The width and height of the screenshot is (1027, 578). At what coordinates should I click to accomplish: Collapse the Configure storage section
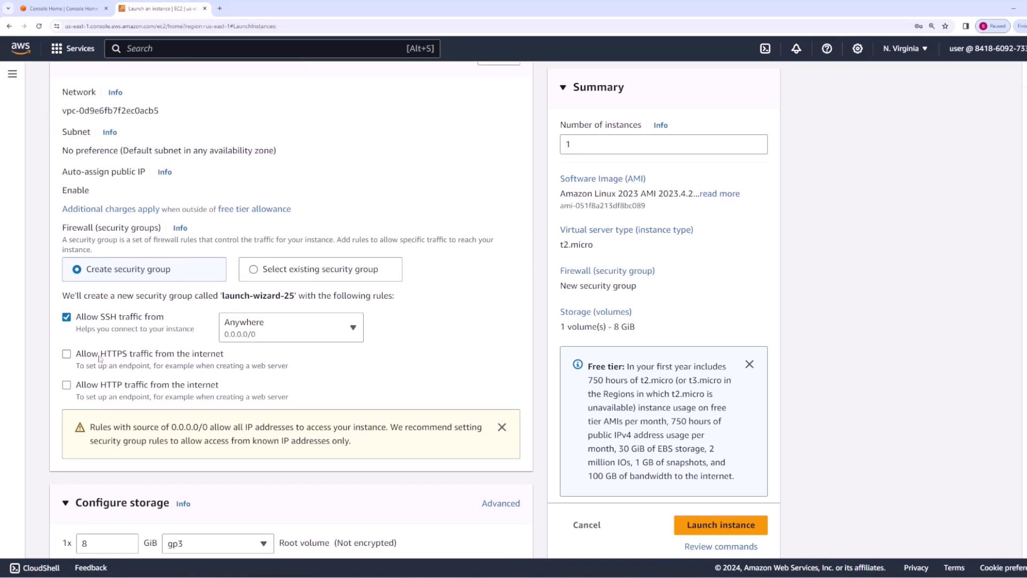[66, 503]
